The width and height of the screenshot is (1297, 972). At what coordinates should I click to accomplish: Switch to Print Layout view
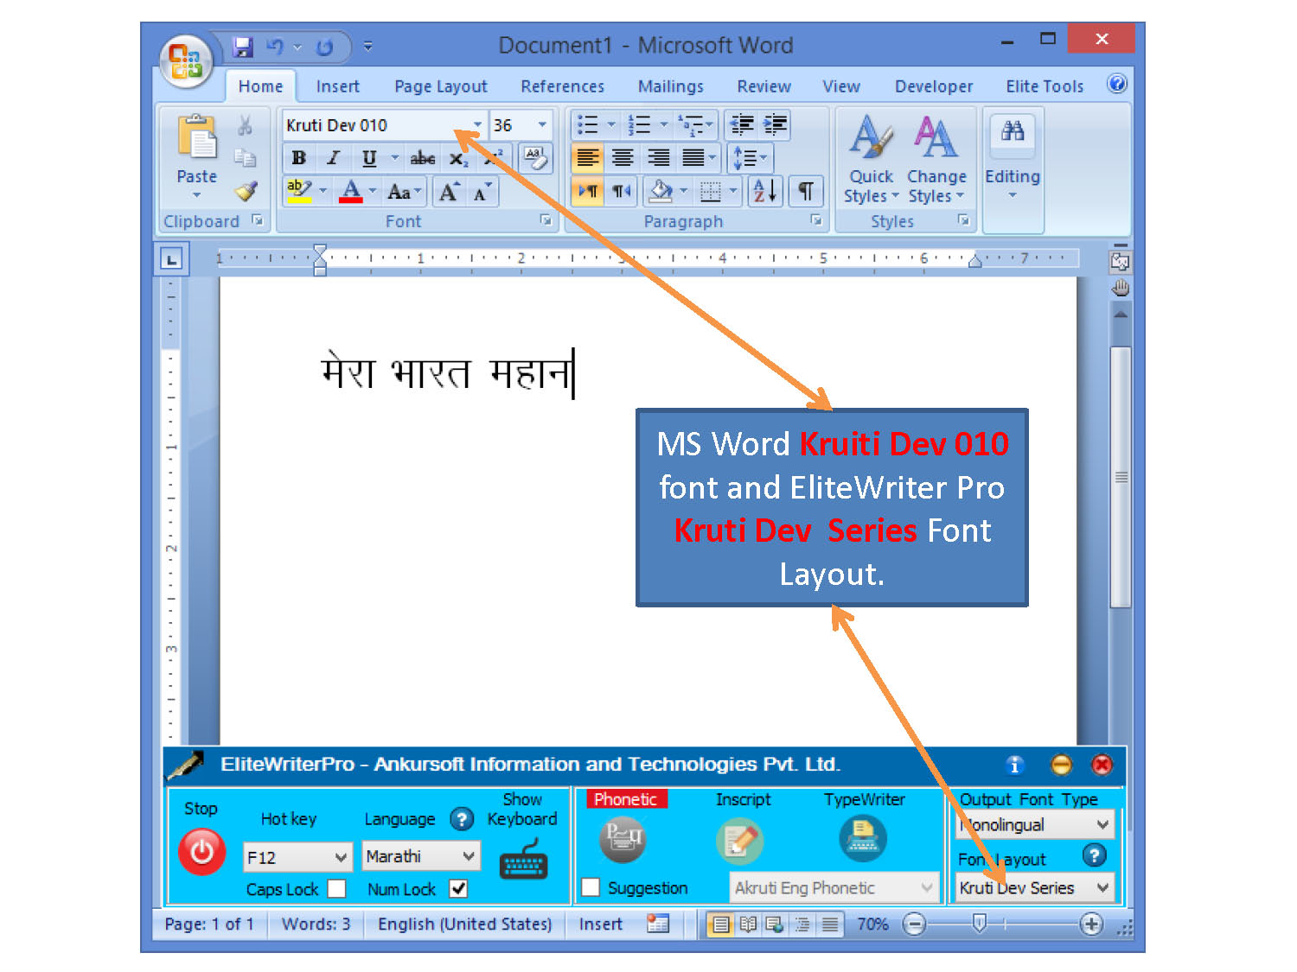[x=720, y=924]
